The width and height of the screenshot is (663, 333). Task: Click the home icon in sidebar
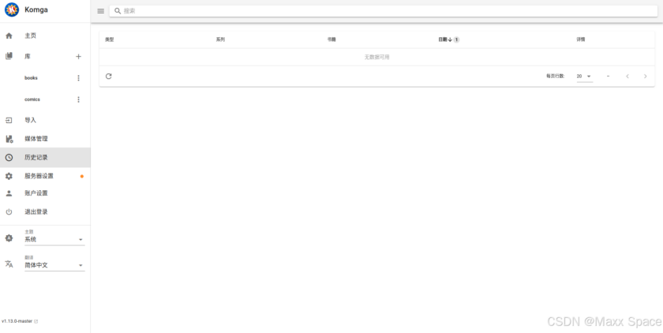tap(9, 36)
